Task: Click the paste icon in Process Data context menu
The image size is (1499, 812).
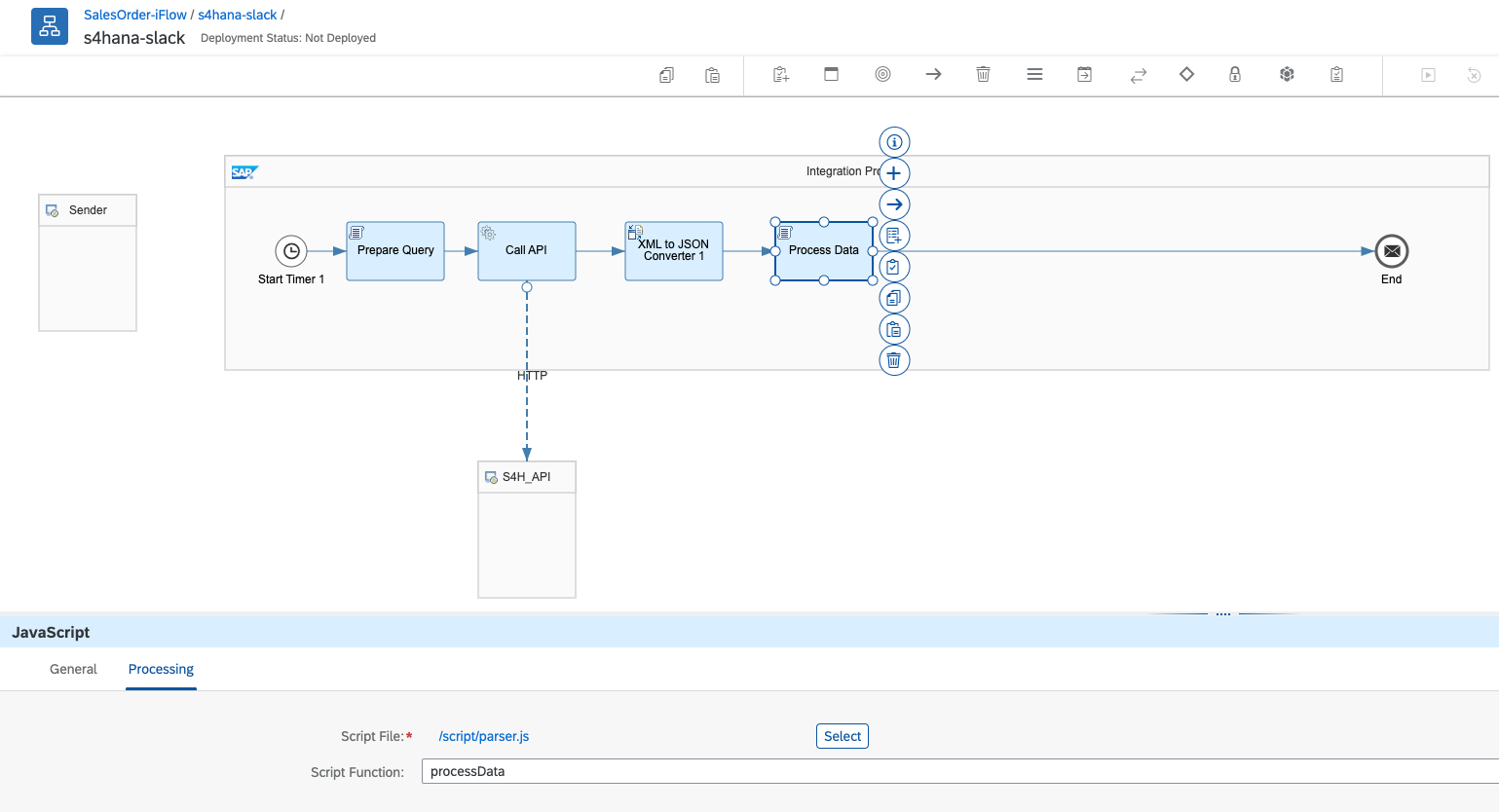Action: click(894, 329)
